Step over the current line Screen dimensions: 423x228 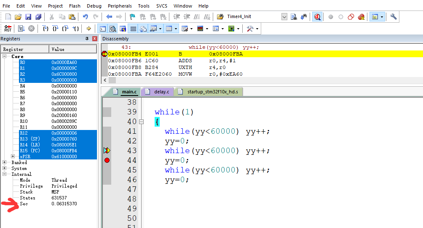(55, 28)
